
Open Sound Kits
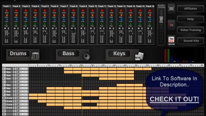[191, 41]
